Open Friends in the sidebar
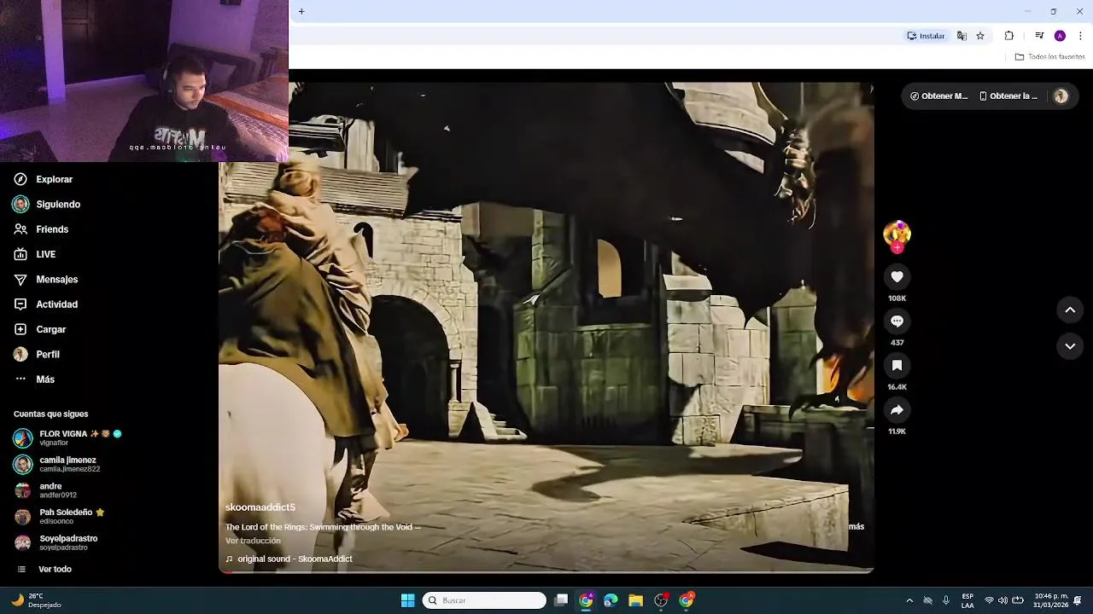The width and height of the screenshot is (1093, 614). 41,229
